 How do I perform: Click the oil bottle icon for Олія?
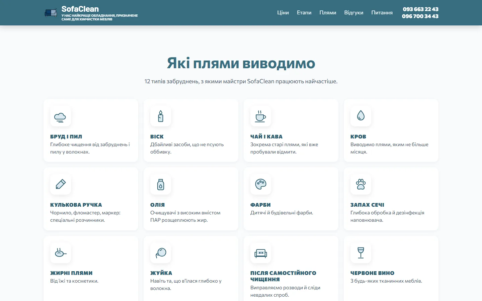click(161, 184)
